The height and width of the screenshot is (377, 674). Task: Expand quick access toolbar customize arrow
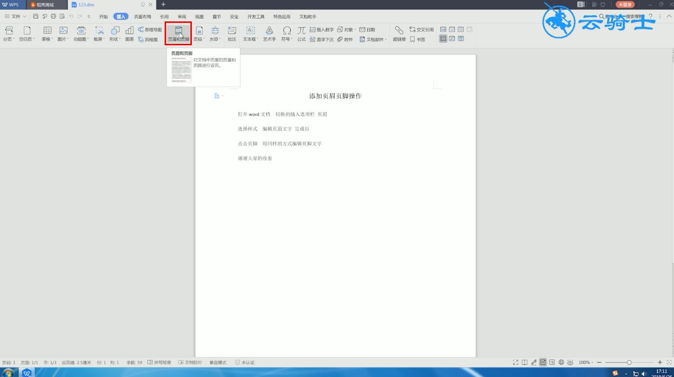click(x=89, y=17)
